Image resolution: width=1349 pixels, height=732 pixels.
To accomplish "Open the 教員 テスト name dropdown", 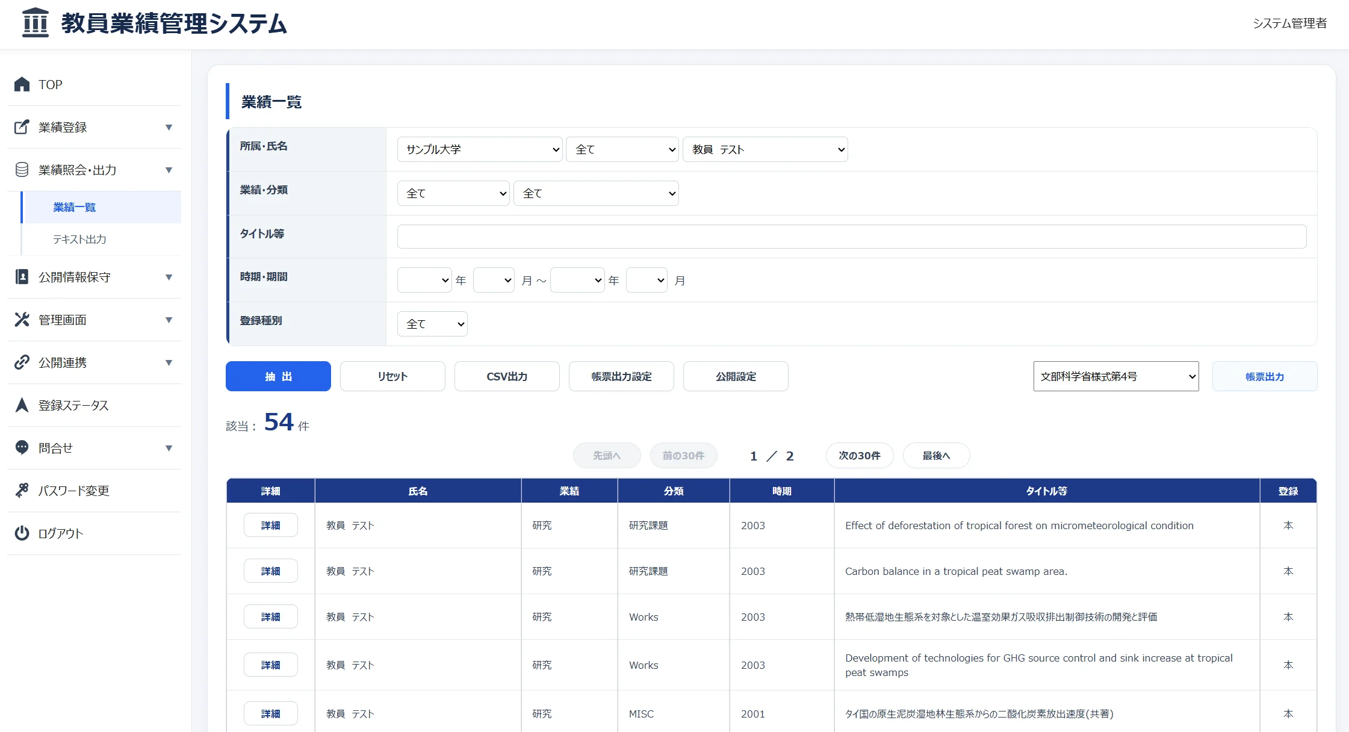I will [765, 149].
